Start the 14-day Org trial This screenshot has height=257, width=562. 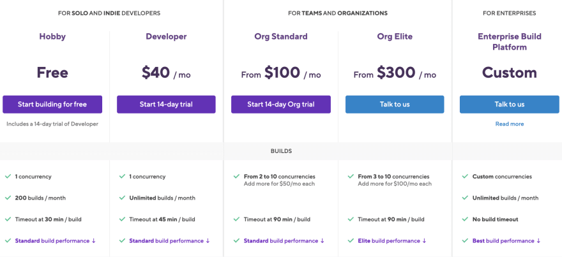pos(280,105)
